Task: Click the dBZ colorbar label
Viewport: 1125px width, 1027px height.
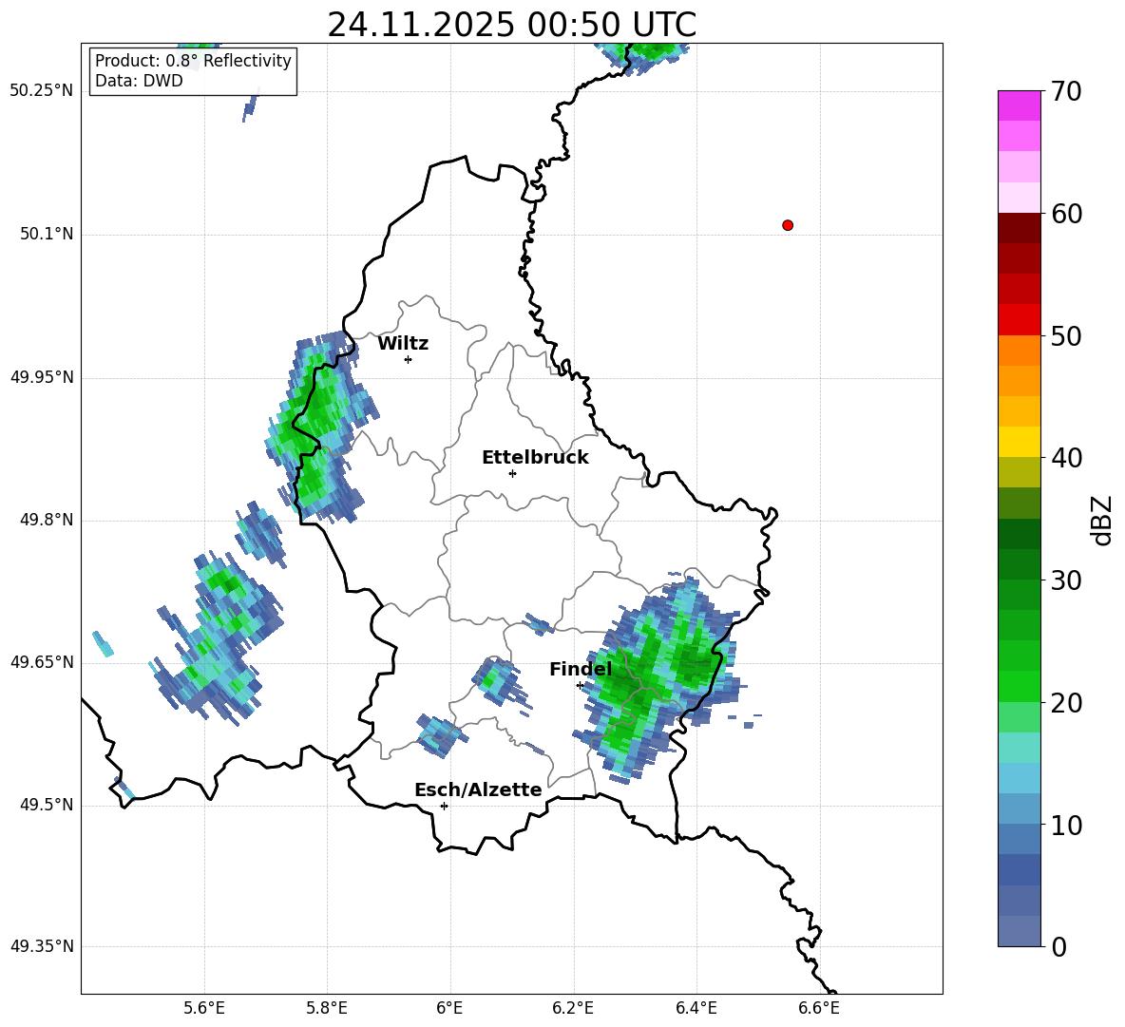Action: click(x=1100, y=521)
